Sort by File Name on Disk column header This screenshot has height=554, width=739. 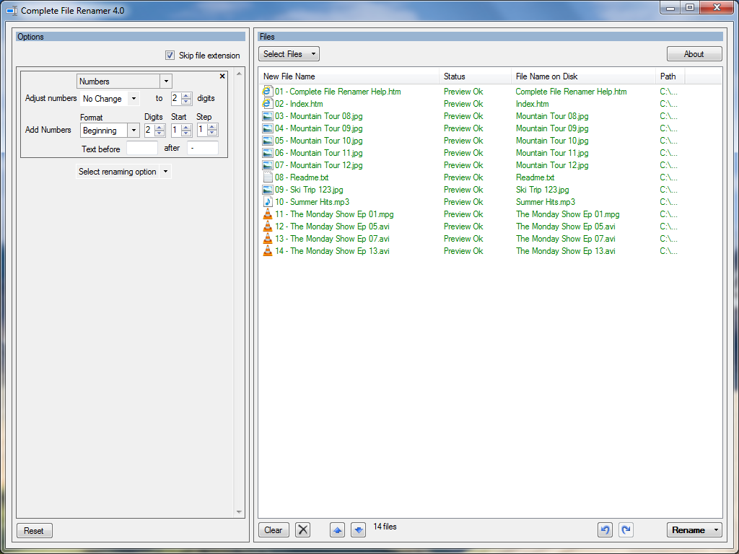[583, 76]
